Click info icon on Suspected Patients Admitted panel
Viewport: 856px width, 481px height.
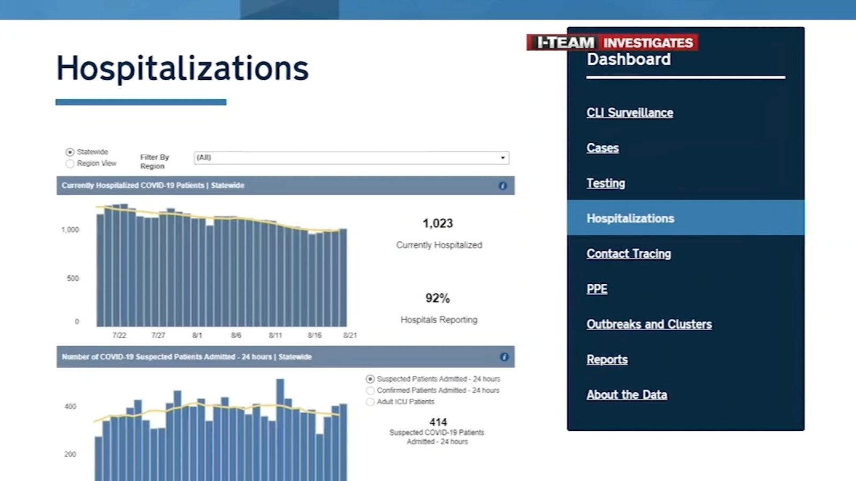[x=504, y=357]
